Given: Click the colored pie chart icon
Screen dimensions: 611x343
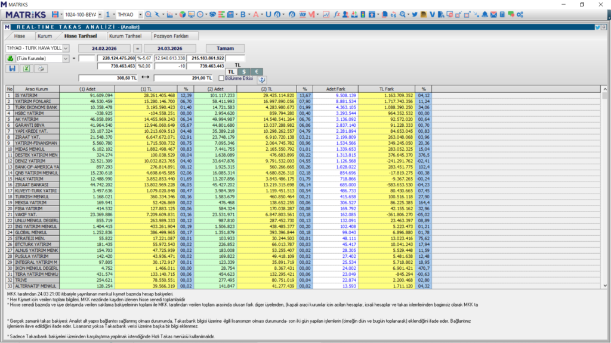Looking at the screenshot, I should pos(183,14).
